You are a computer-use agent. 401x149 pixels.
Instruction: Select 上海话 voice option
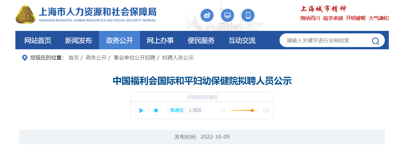pyautogui.click(x=195, y=110)
